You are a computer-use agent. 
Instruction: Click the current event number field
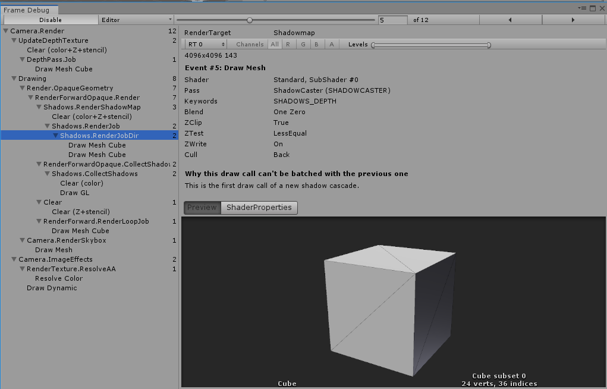tap(392, 20)
